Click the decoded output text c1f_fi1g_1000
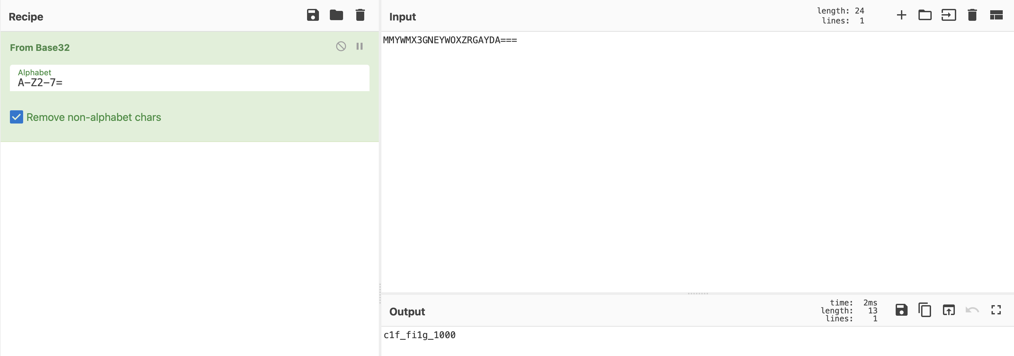1014x356 pixels. click(419, 335)
